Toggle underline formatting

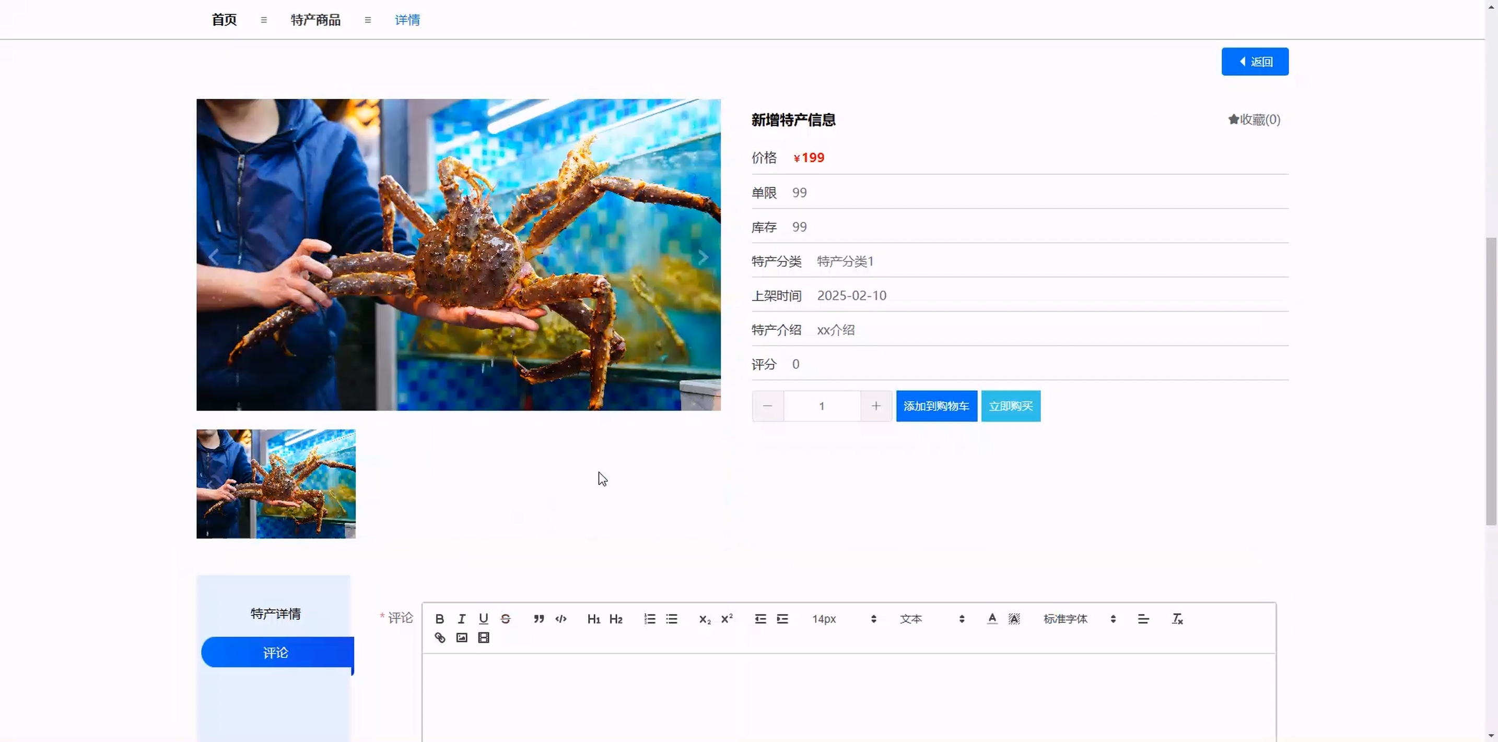tap(483, 619)
